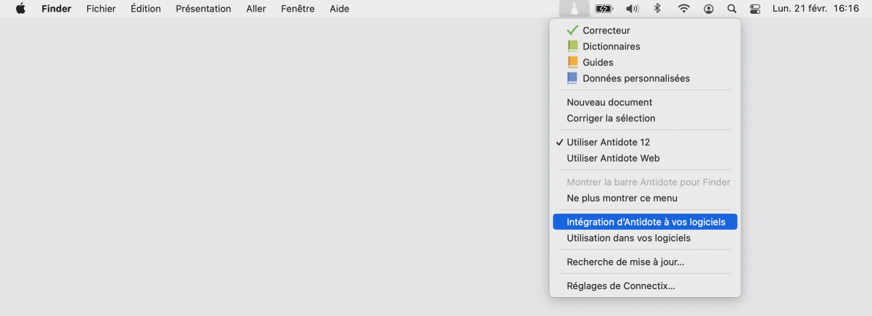
Task: Open Correcteur with the green checkmark icon
Action: click(606, 30)
